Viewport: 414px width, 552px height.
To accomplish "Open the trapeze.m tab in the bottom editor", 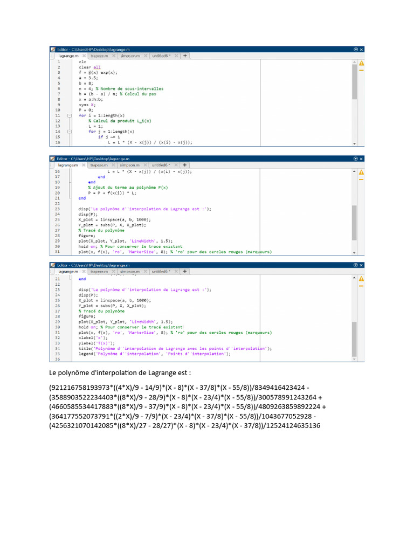I will 99,272.
